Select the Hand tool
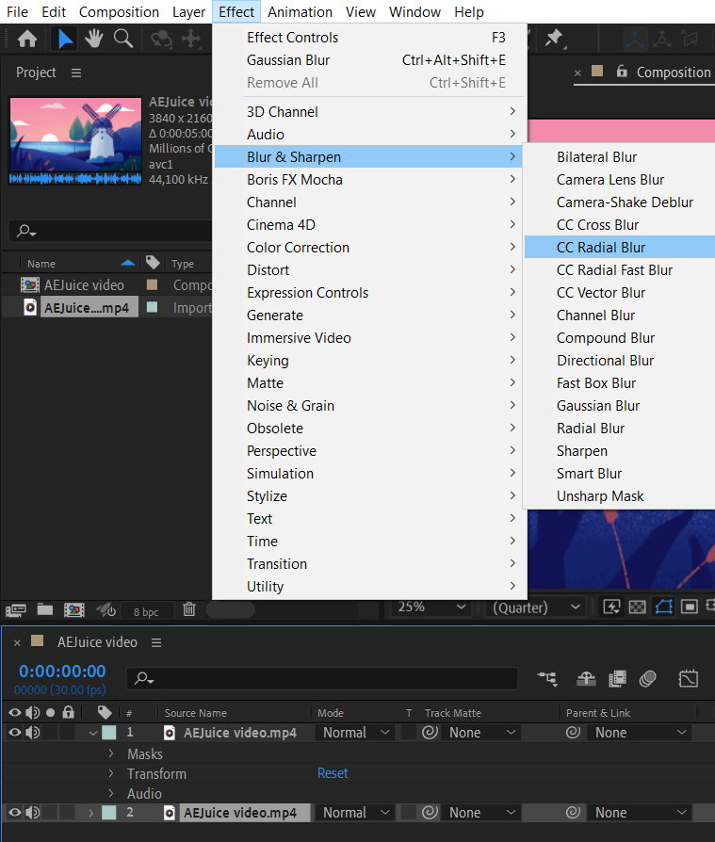This screenshot has height=842, width=715. [x=93, y=39]
